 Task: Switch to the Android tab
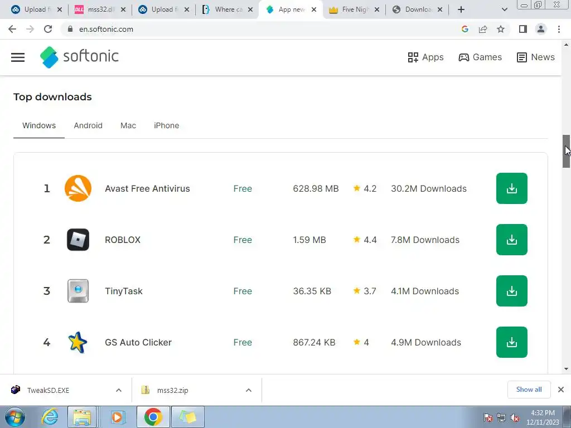[x=88, y=125]
